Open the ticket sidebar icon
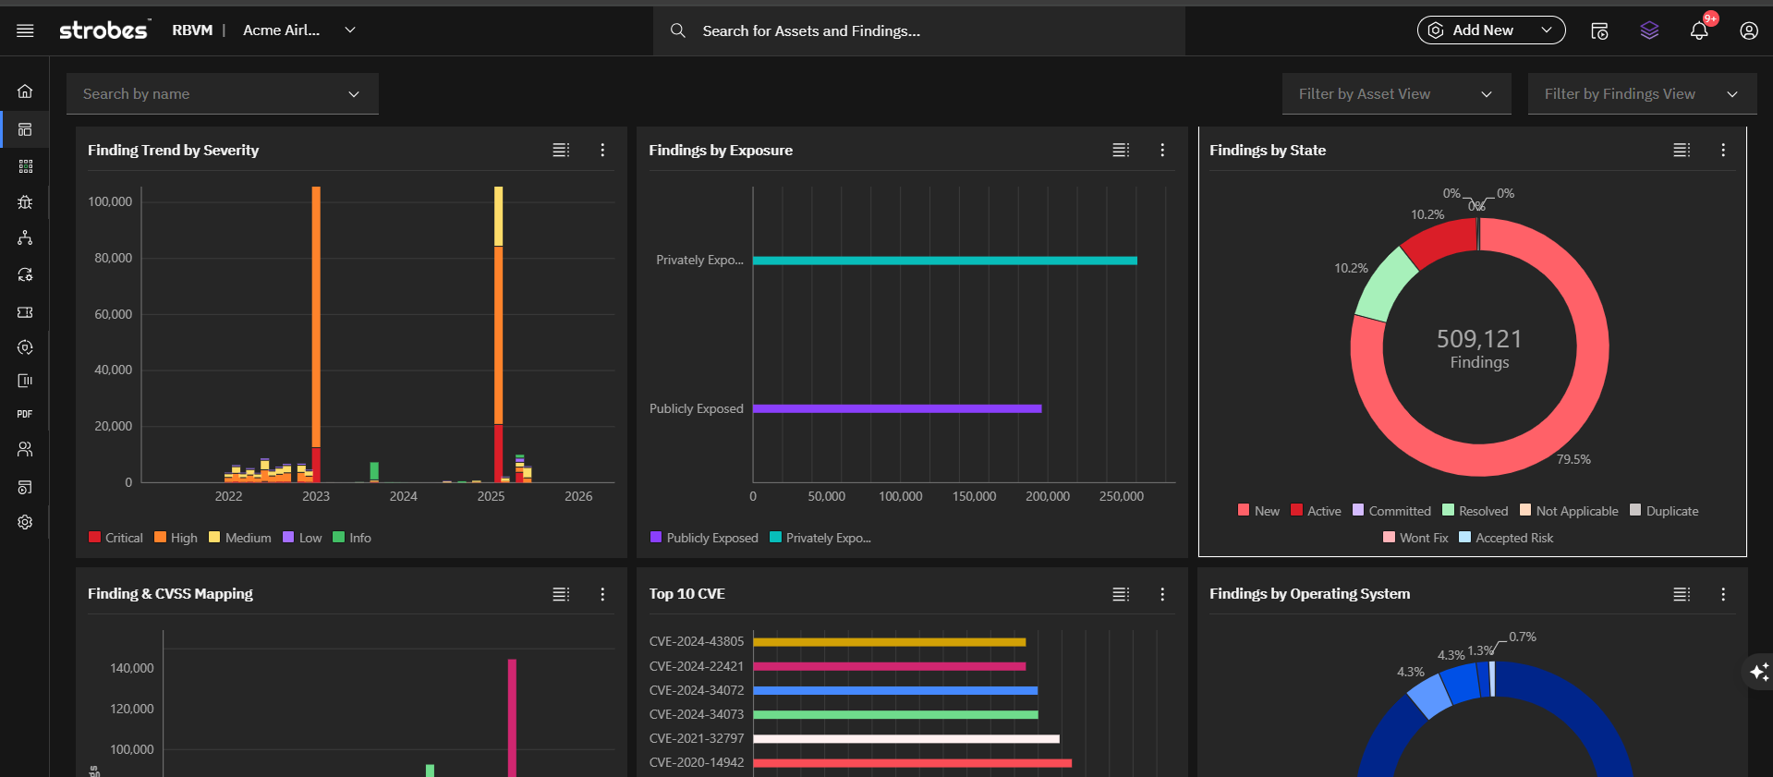 (25, 312)
